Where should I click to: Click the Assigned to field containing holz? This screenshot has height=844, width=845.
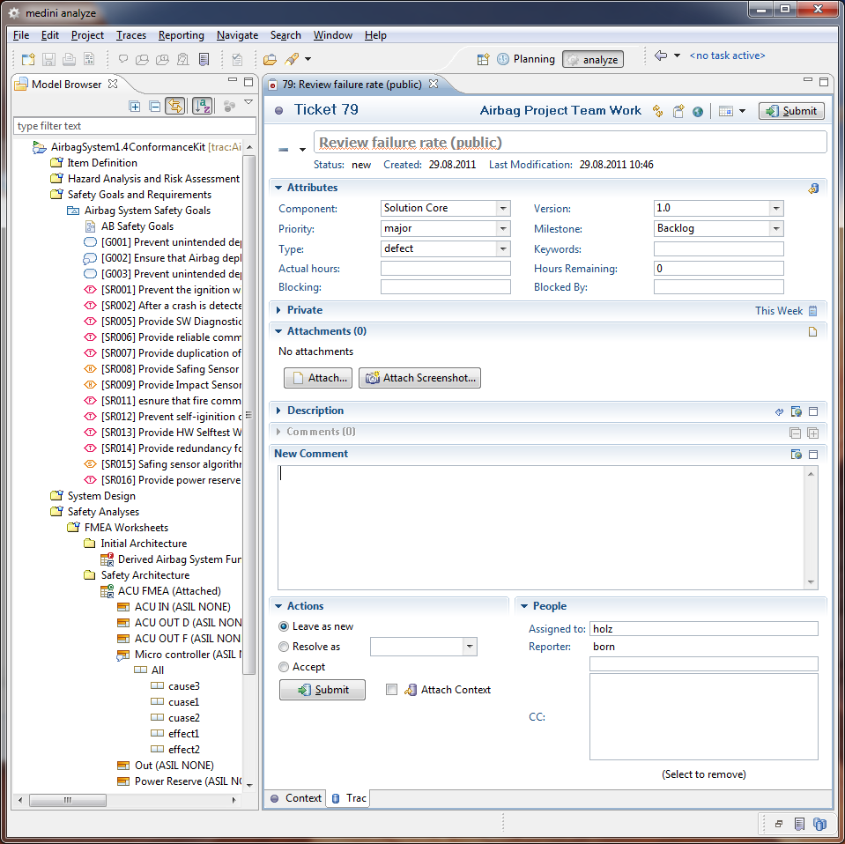[703, 629]
